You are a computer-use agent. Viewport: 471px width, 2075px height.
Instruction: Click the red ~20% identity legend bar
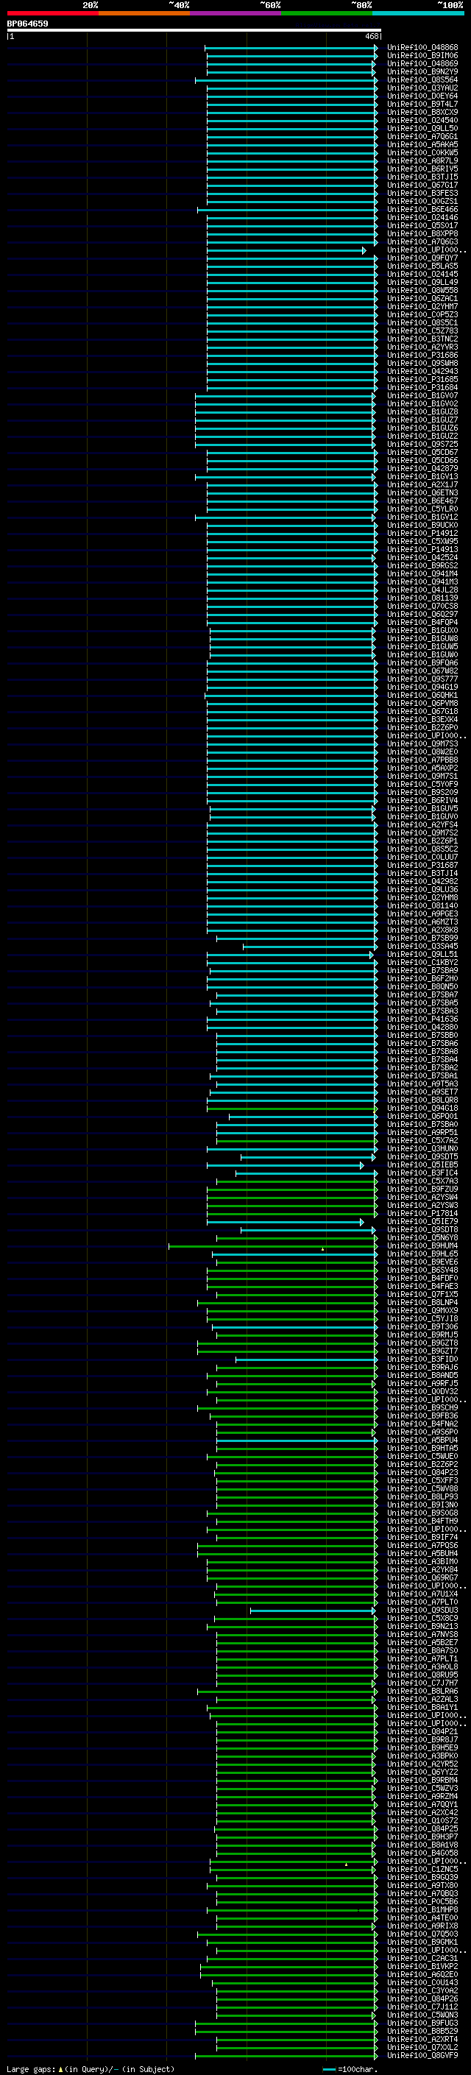pyautogui.click(x=52, y=13)
